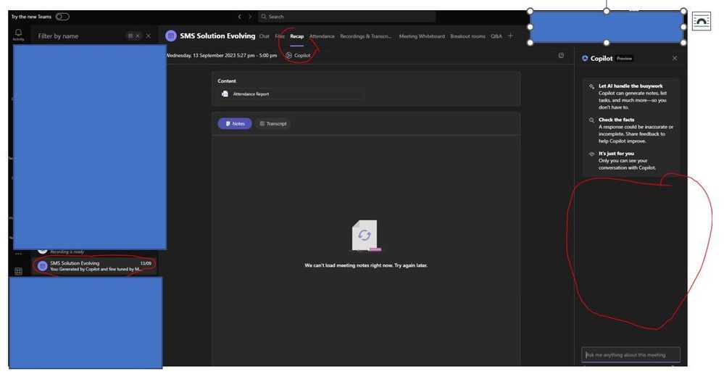Image resolution: width=724 pixels, height=374 pixels.
Task: Open the Meeting Whiteboard tab
Action: [x=422, y=36]
